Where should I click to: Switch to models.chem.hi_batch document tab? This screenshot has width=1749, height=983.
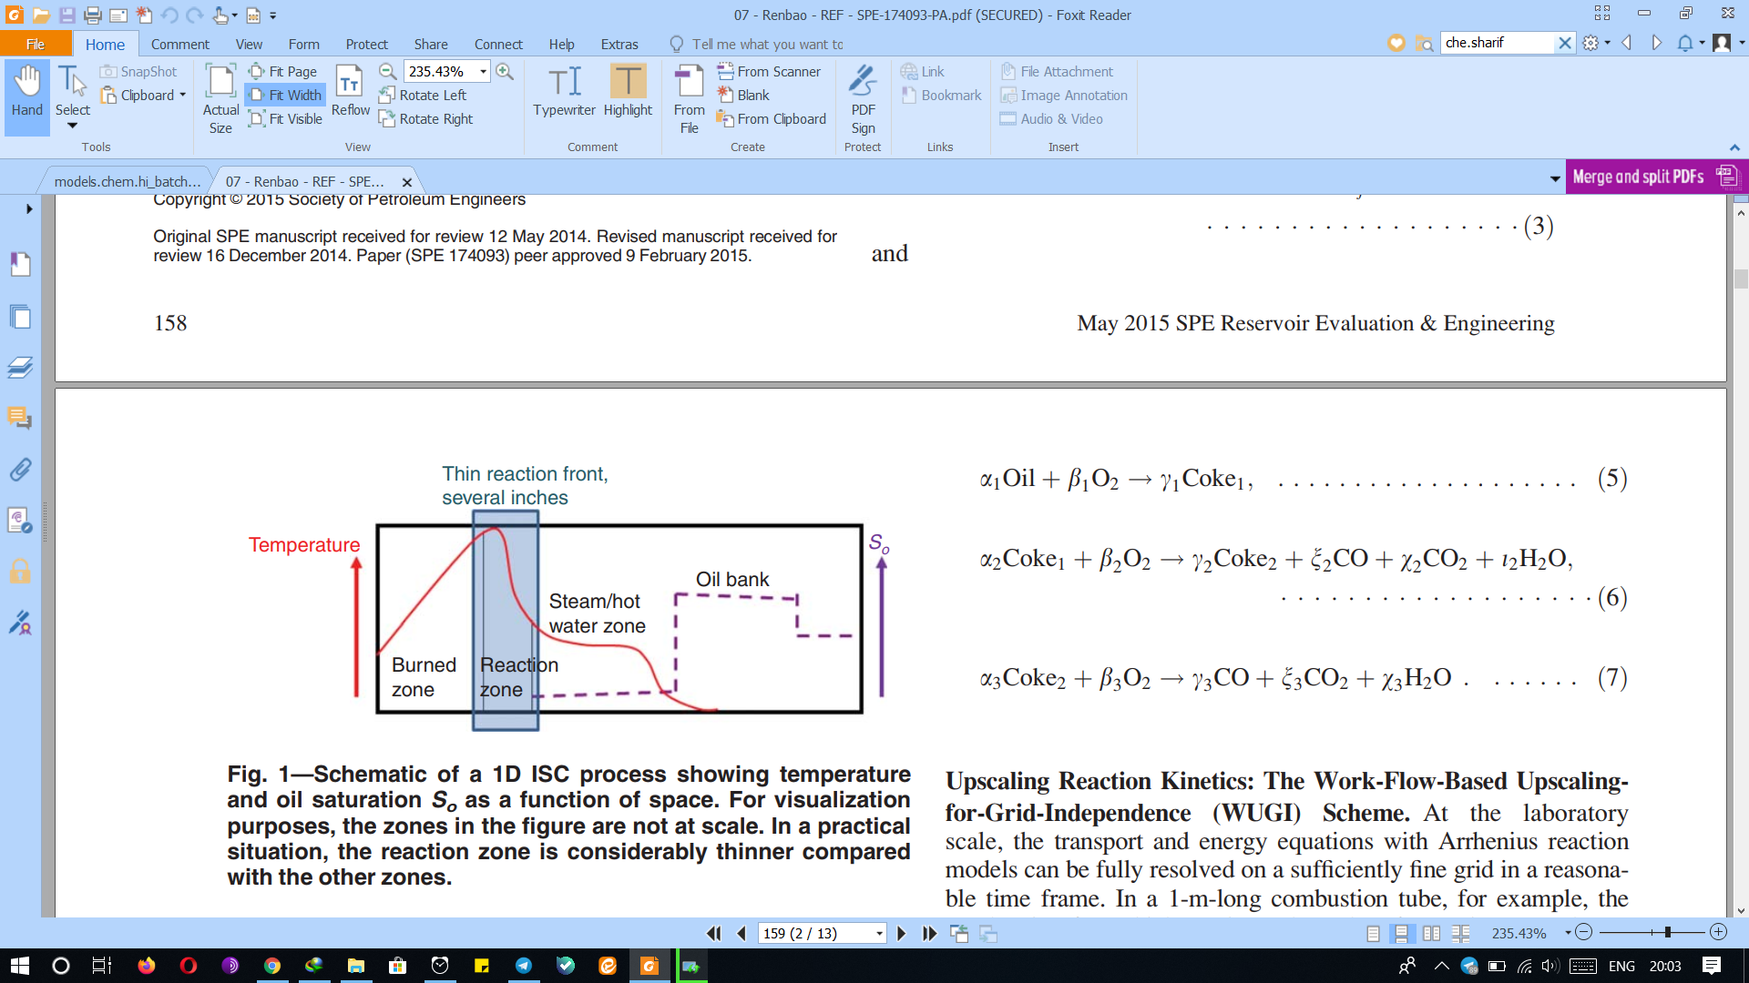coord(128,181)
